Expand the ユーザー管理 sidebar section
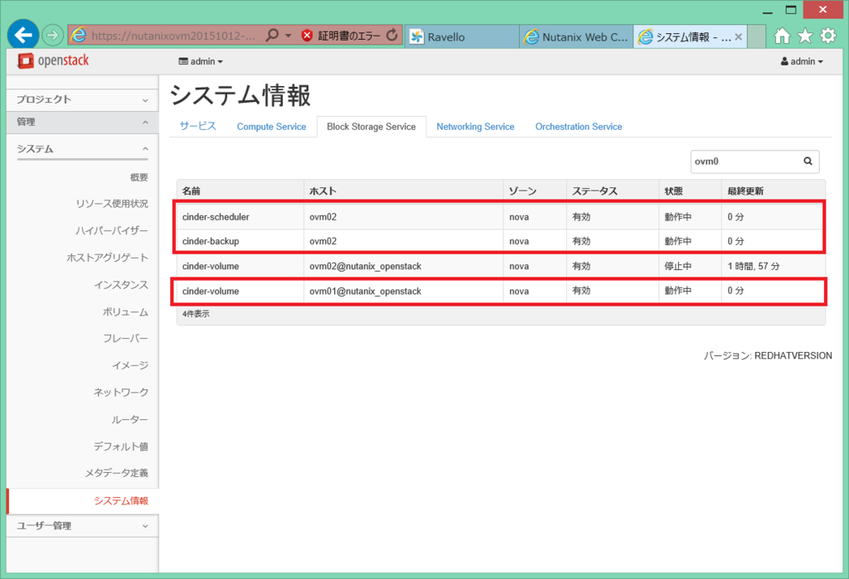This screenshot has width=849, height=579. click(x=82, y=526)
